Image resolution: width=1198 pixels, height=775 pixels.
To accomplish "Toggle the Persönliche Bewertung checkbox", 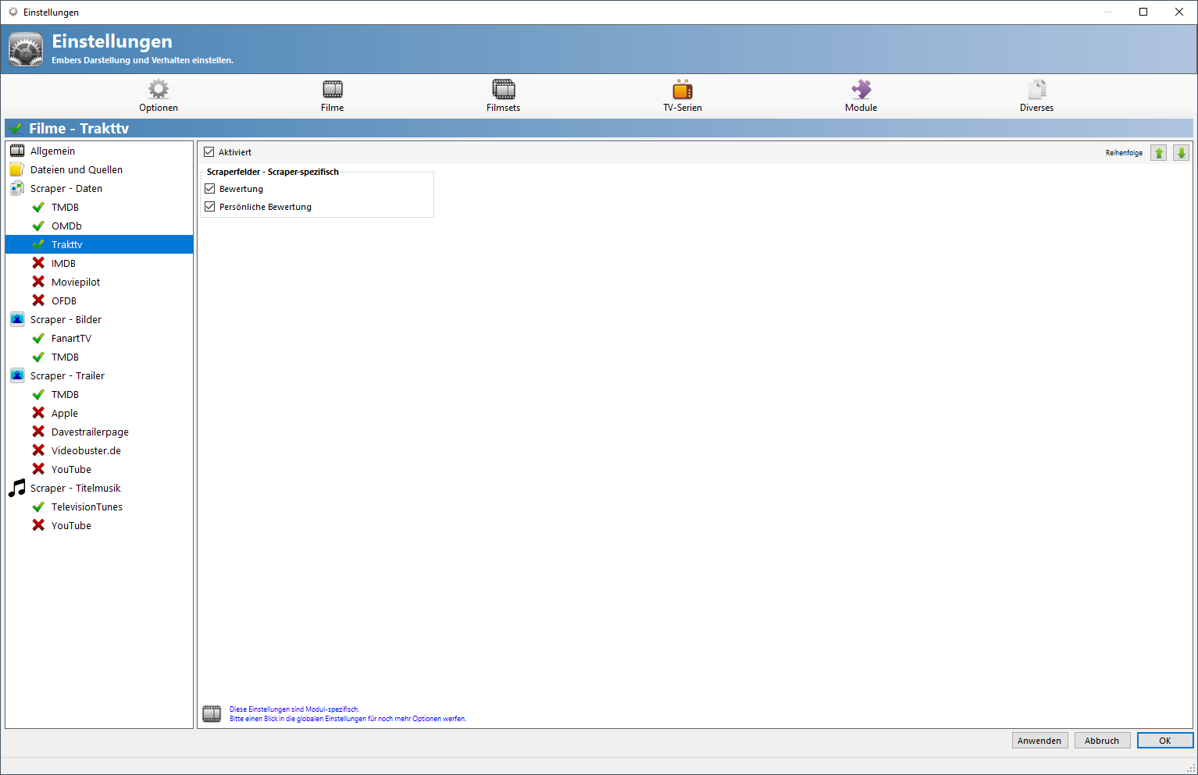I will (209, 207).
